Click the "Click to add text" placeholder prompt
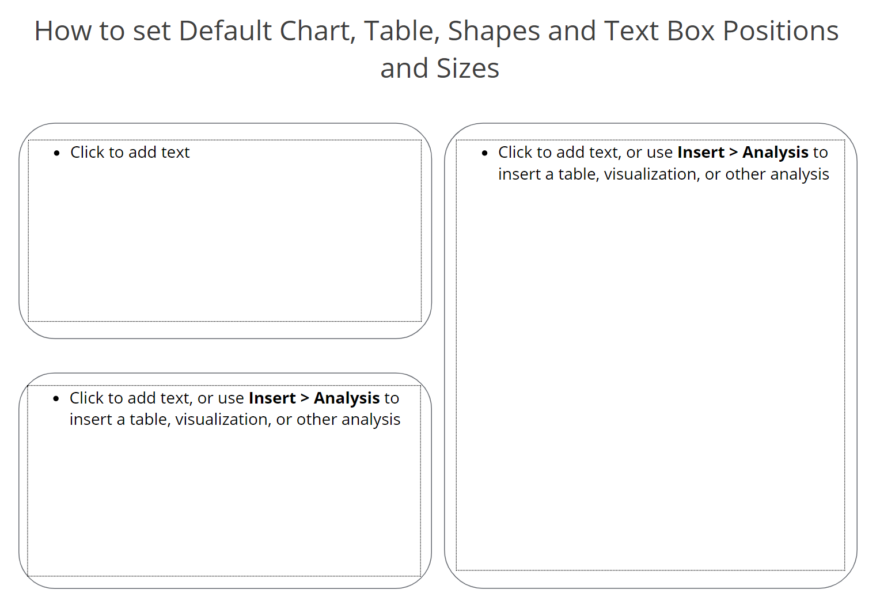The width and height of the screenshot is (880, 601). 130,153
